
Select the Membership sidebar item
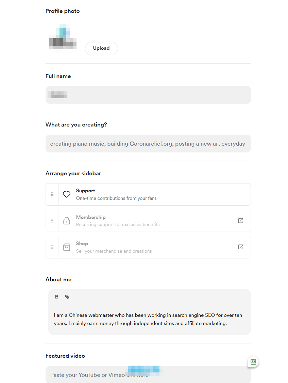coord(148,221)
